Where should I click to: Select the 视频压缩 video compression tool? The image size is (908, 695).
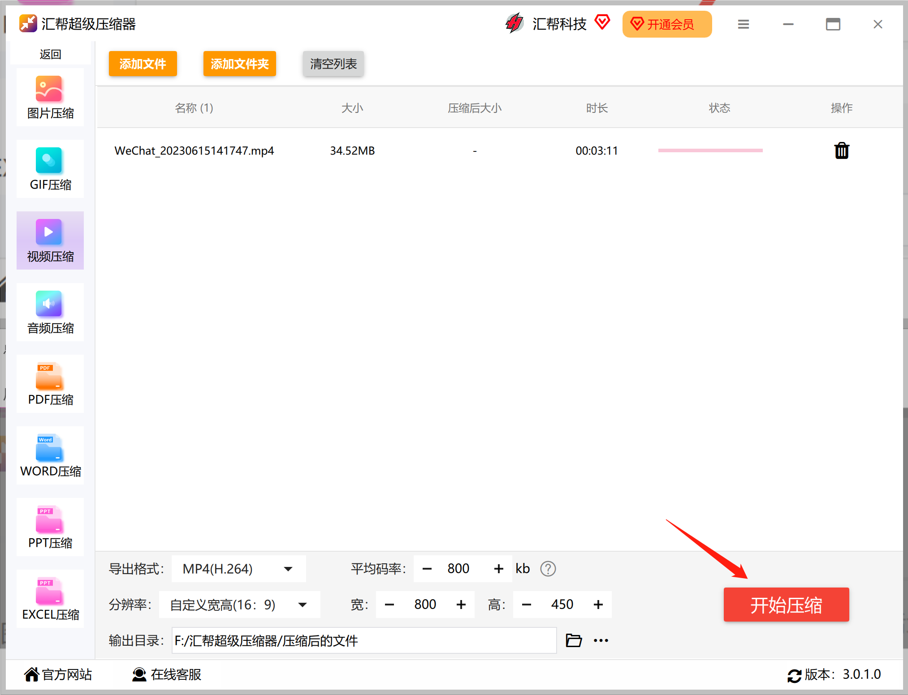point(50,241)
